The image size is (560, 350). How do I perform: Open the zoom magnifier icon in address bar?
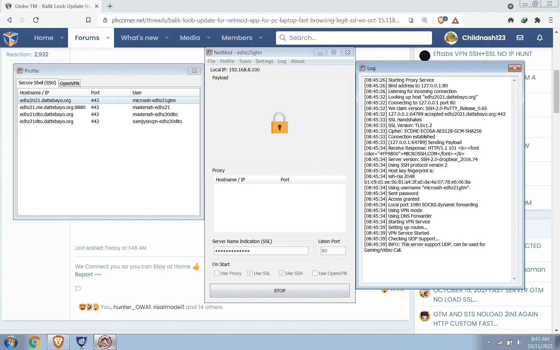coord(425,20)
